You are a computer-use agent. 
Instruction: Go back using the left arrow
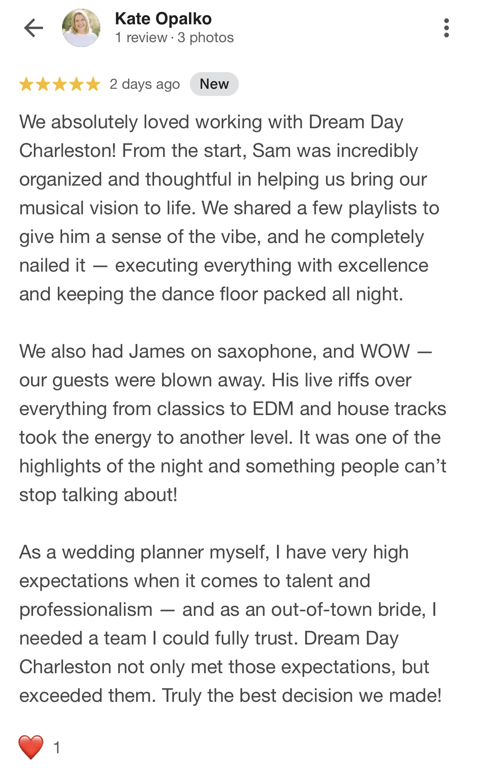coord(33,28)
